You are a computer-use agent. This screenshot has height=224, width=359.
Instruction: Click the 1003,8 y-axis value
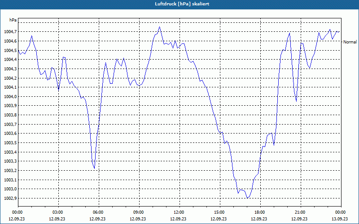tap(10, 115)
